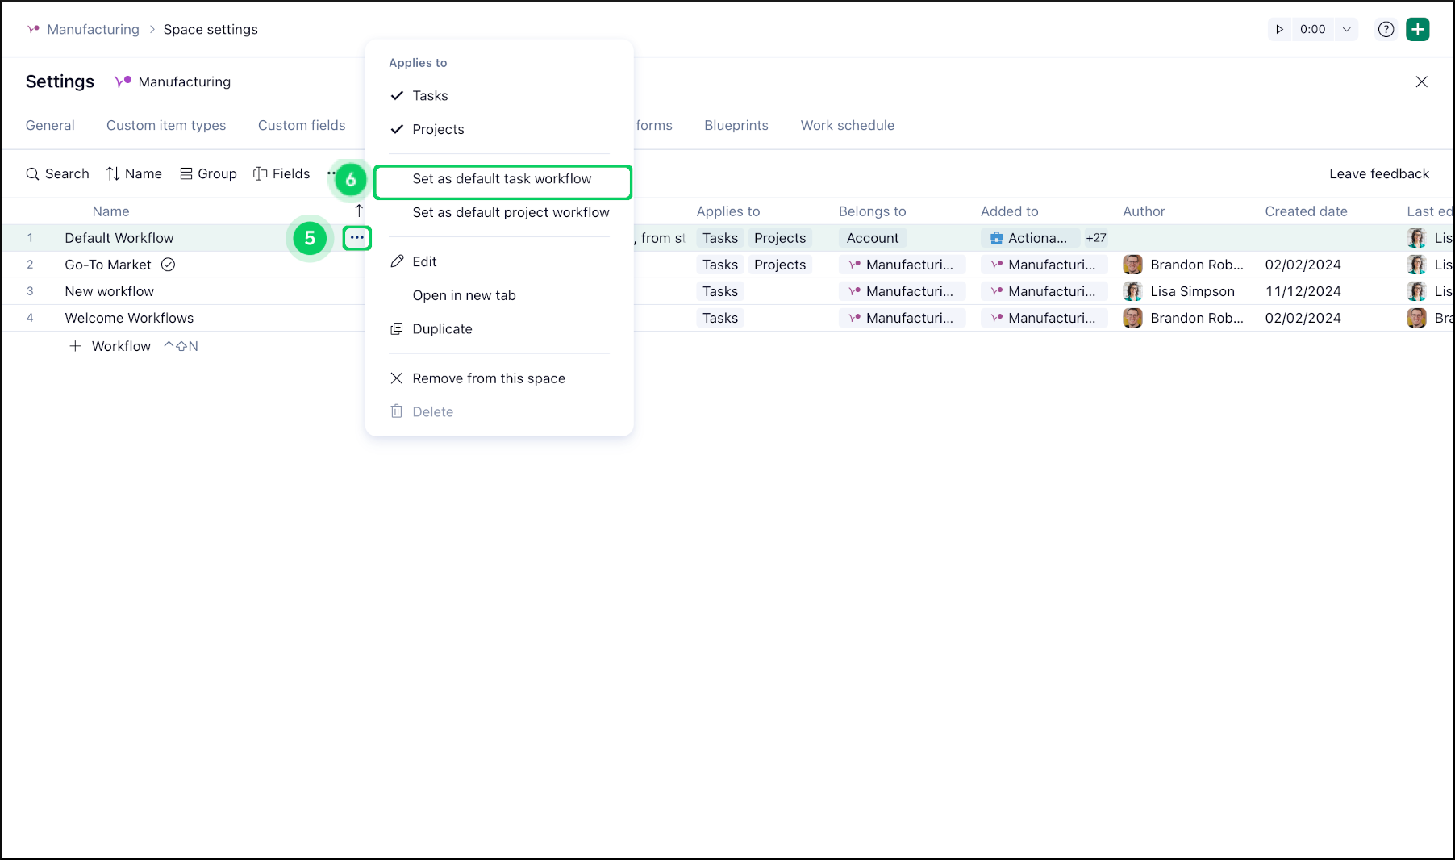Open the Fields column picker

281,174
